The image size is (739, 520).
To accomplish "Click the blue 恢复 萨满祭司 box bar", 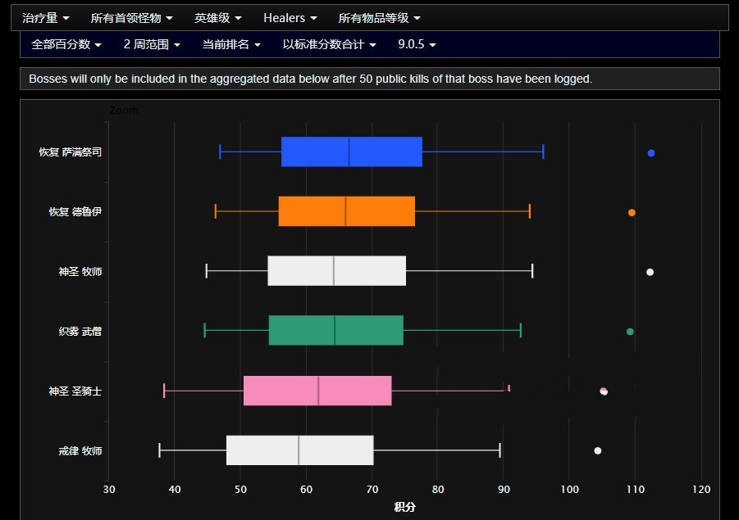I will tap(352, 151).
